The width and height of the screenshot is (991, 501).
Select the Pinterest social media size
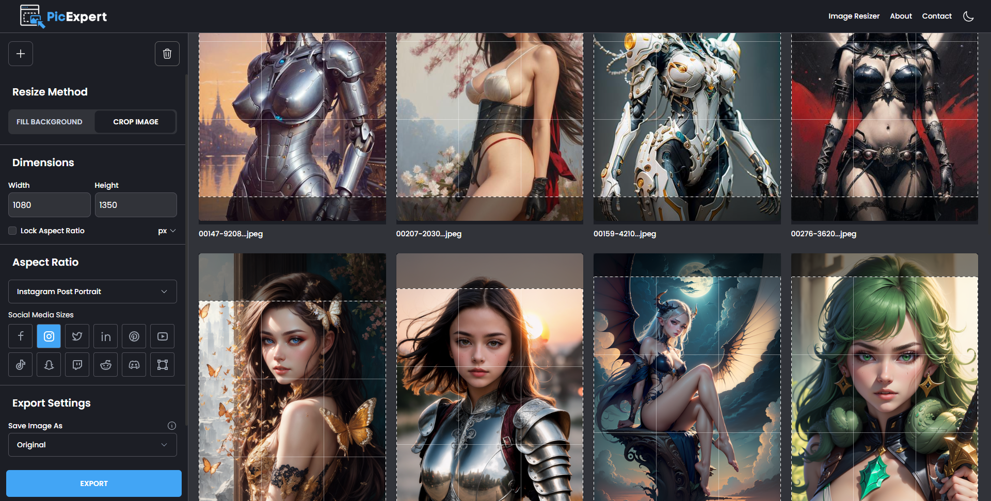pyautogui.click(x=134, y=336)
